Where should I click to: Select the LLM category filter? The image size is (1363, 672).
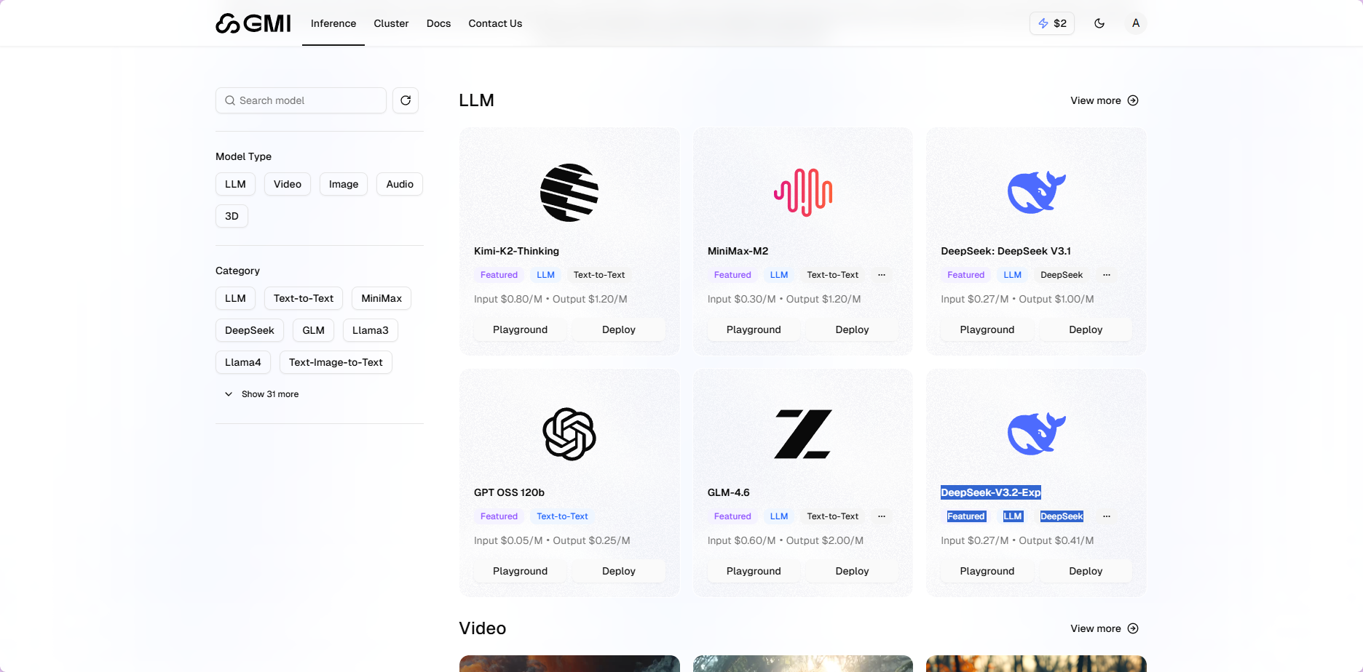click(235, 298)
